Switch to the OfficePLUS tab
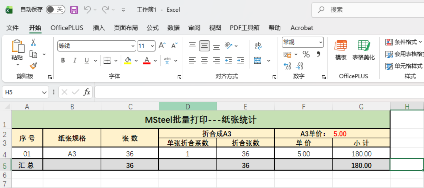Viewport: 424px width, 188px height. click(67, 28)
